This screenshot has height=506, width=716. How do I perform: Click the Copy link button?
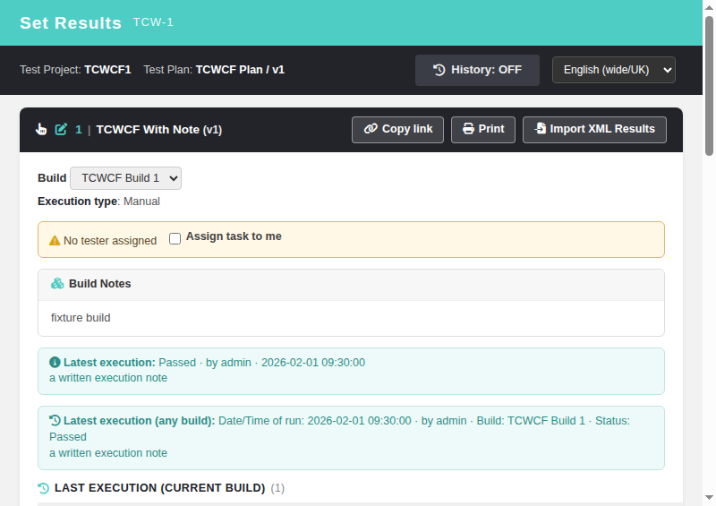coord(397,129)
